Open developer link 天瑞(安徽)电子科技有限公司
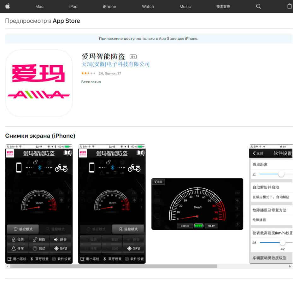 click(x=115, y=64)
